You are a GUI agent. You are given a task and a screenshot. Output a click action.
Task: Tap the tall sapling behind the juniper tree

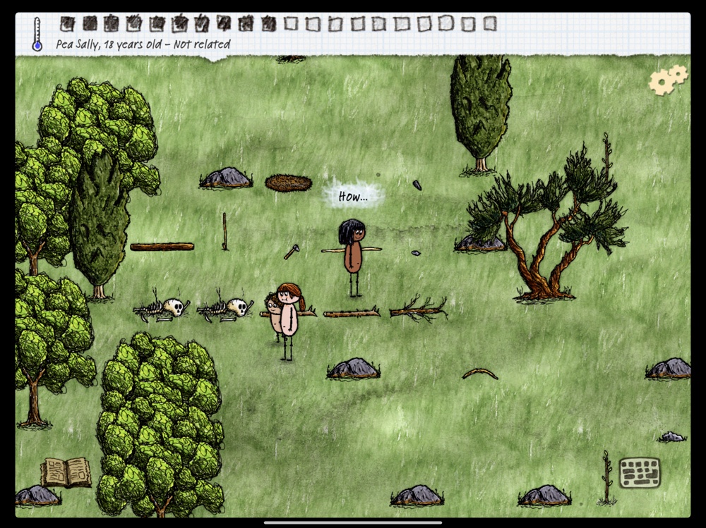click(607, 155)
